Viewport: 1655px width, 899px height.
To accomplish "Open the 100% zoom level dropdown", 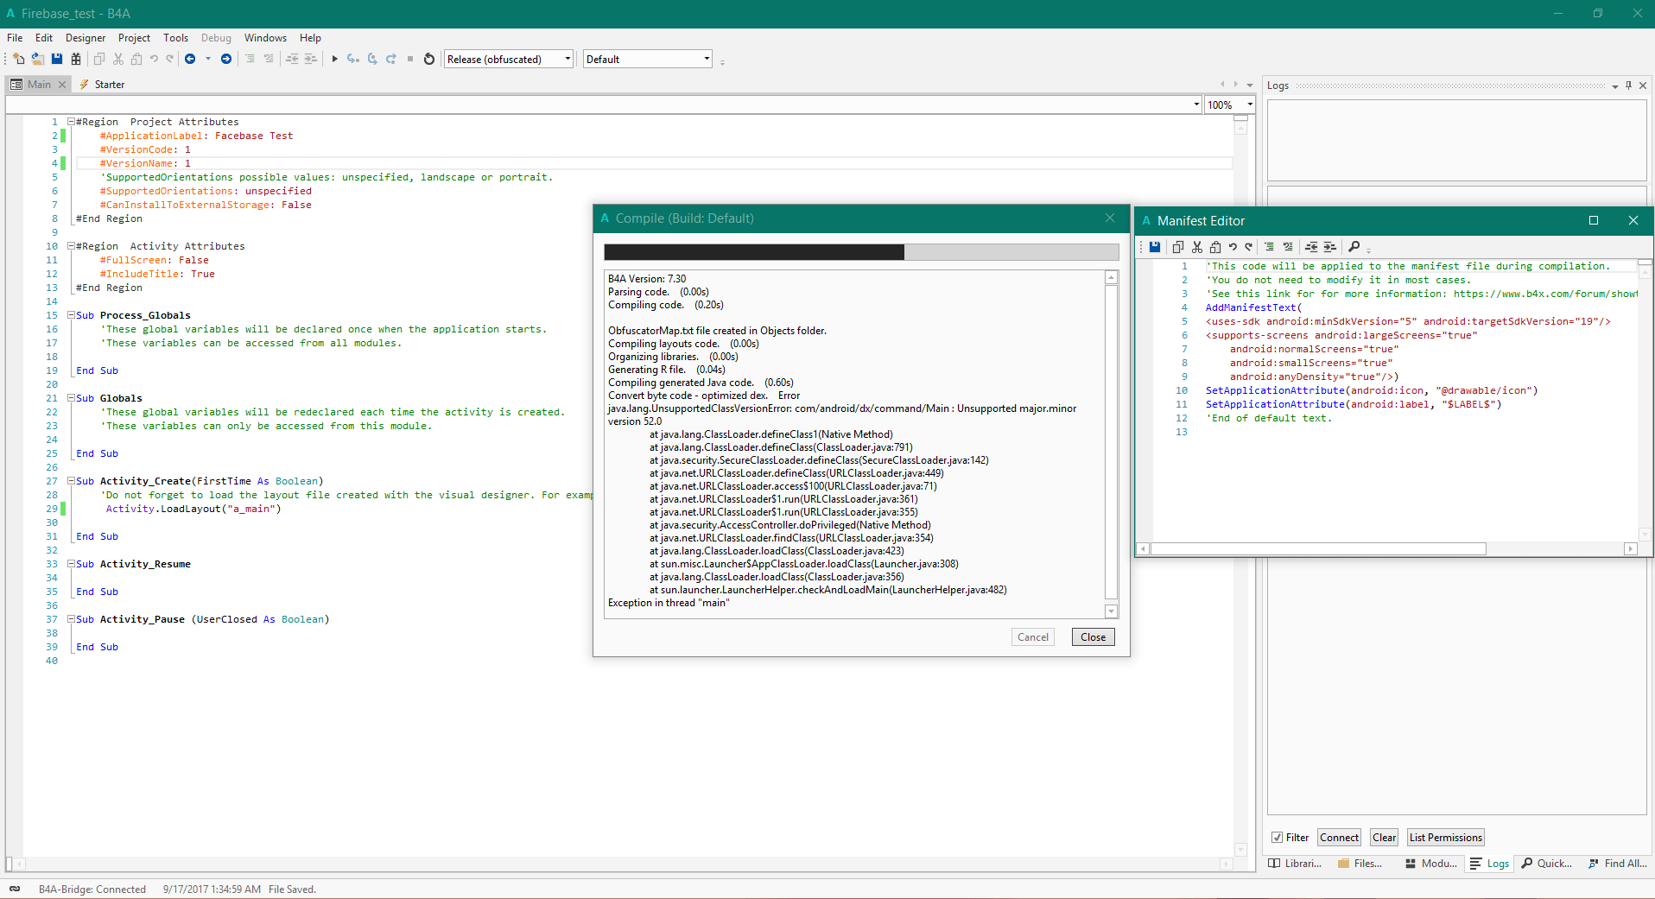I will [x=1249, y=104].
